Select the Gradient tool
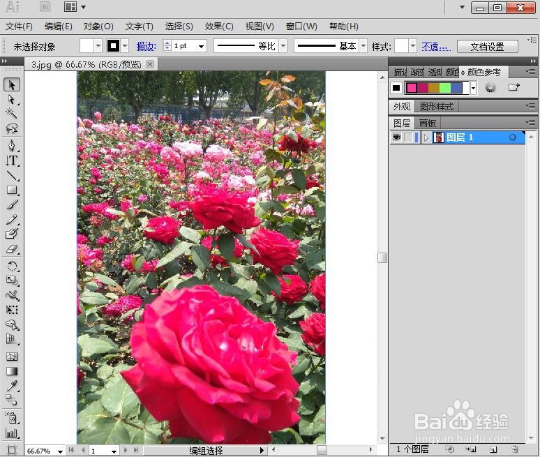Viewport: 540px width, 457px height. tap(12, 371)
